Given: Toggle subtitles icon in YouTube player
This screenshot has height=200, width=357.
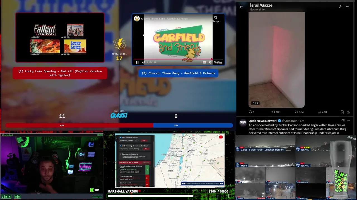Looking at the screenshot, I should (x=204, y=62).
